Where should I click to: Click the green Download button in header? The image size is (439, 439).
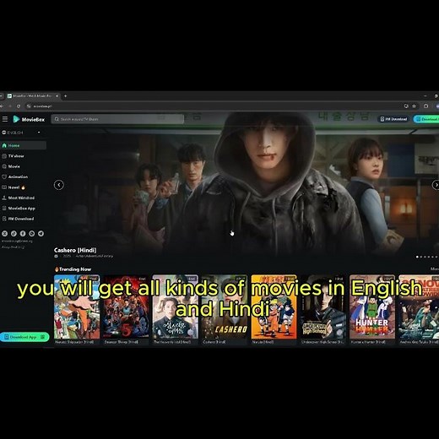426,119
